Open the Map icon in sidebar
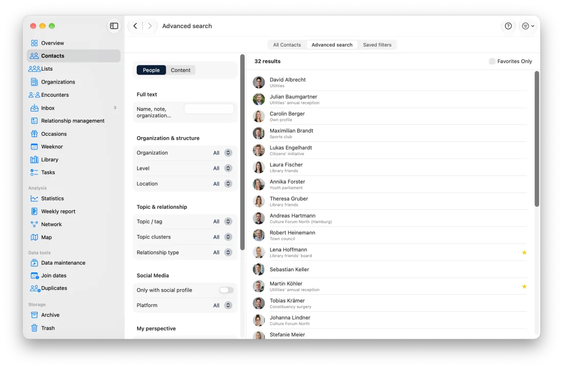563x369 pixels. [x=34, y=237]
